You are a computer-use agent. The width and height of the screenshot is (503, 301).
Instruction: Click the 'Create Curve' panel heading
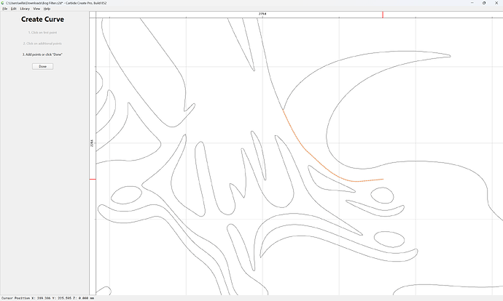(x=43, y=19)
